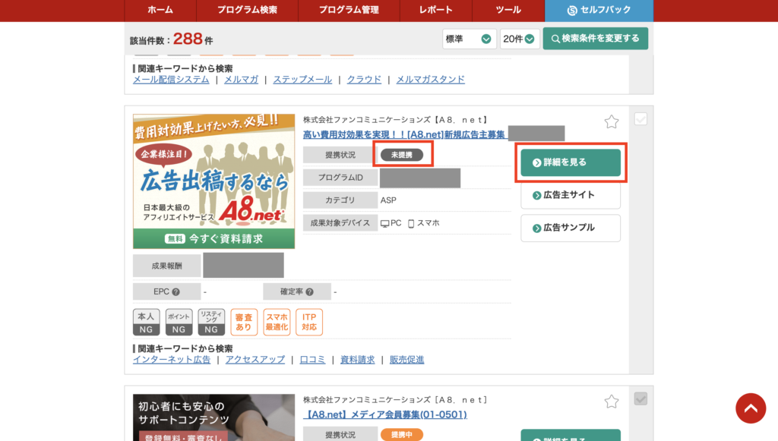Screen dimensions: 778x441
Task: Click the リスティングNG badge icon
Action: tap(211, 322)
